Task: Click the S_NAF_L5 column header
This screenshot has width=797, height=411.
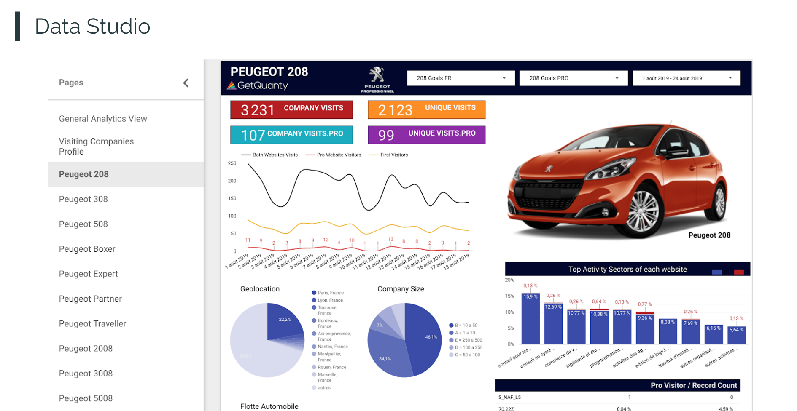Action: click(x=509, y=397)
